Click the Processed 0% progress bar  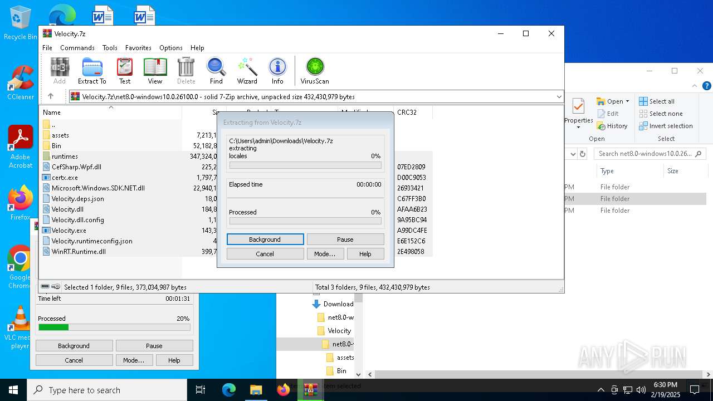(x=305, y=221)
